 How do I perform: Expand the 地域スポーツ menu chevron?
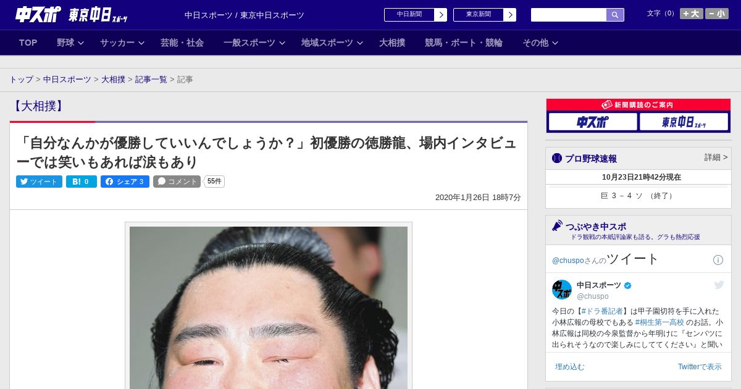360,43
